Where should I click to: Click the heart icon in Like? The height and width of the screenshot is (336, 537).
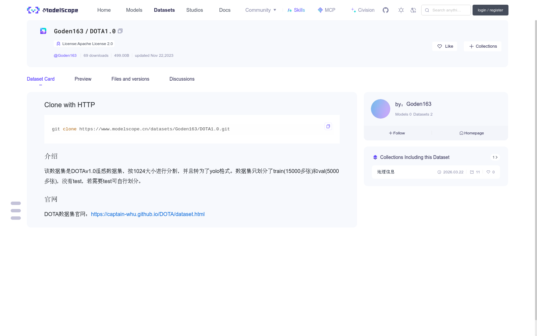click(x=440, y=46)
